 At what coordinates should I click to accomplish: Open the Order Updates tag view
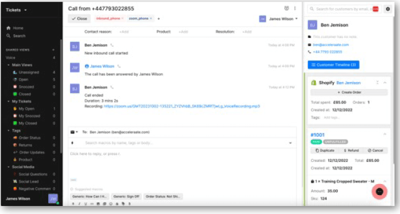pyautogui.click(x=32, y=152)
